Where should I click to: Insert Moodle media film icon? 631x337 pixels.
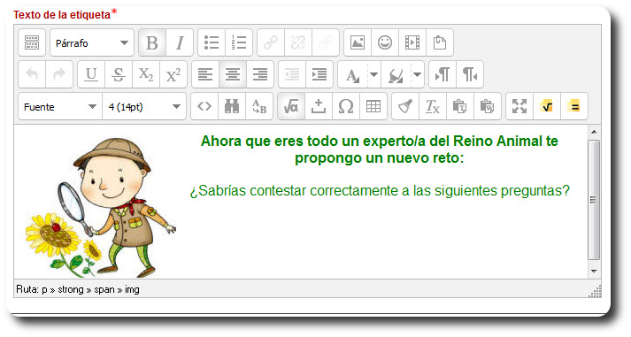point(412,42)
